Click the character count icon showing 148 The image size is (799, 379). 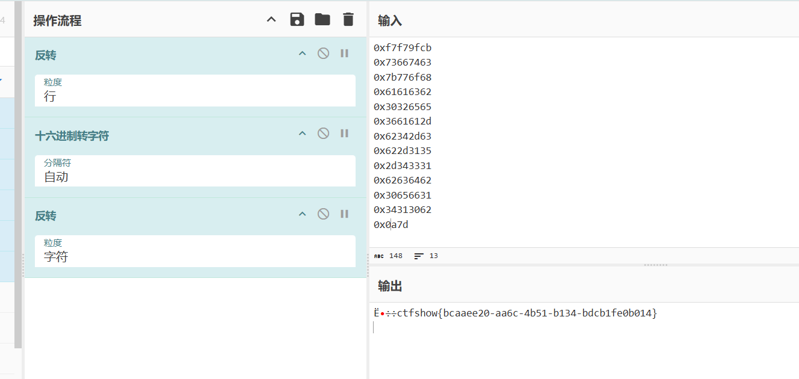click(x=379, y=256)
